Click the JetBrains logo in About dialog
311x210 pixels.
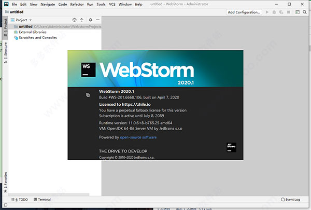[231, 147]
